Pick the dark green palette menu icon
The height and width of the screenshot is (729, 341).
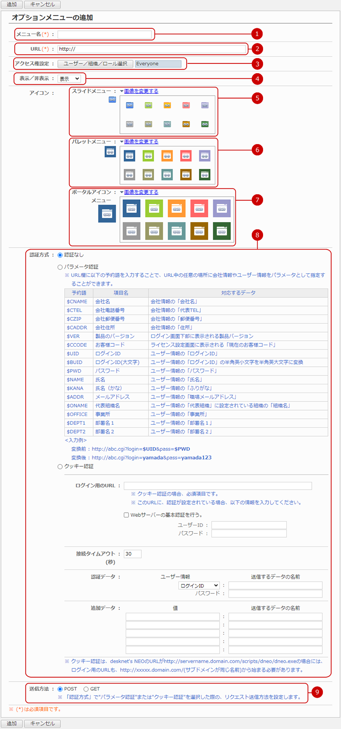[205, 175]
